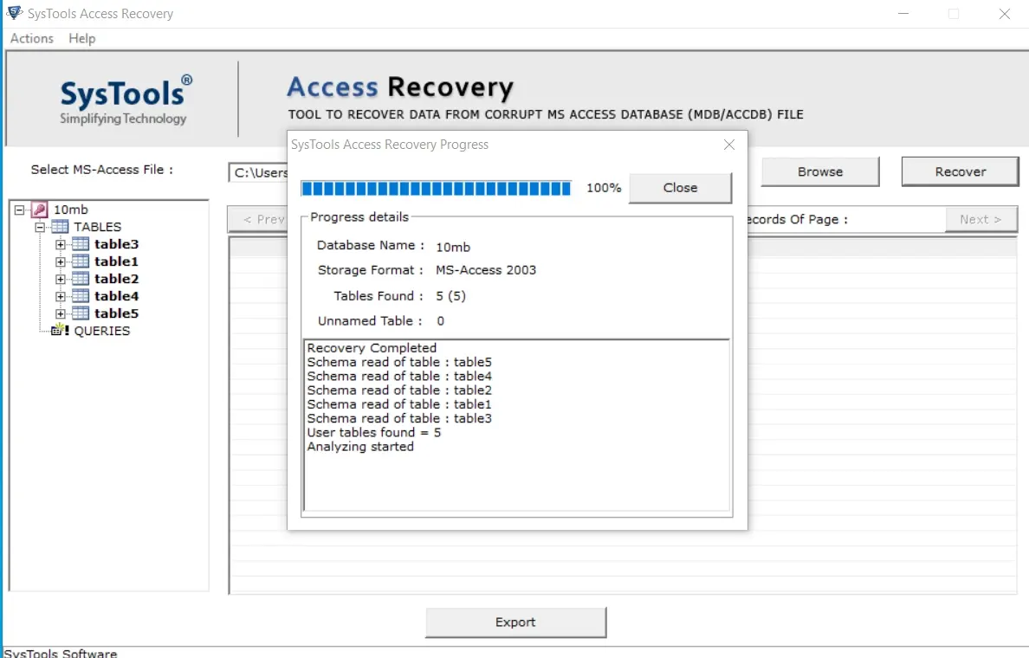This screenshot has height=658, width=1029.
Task: Click the Unnamed Table value '0'
Action: [440, 321]
